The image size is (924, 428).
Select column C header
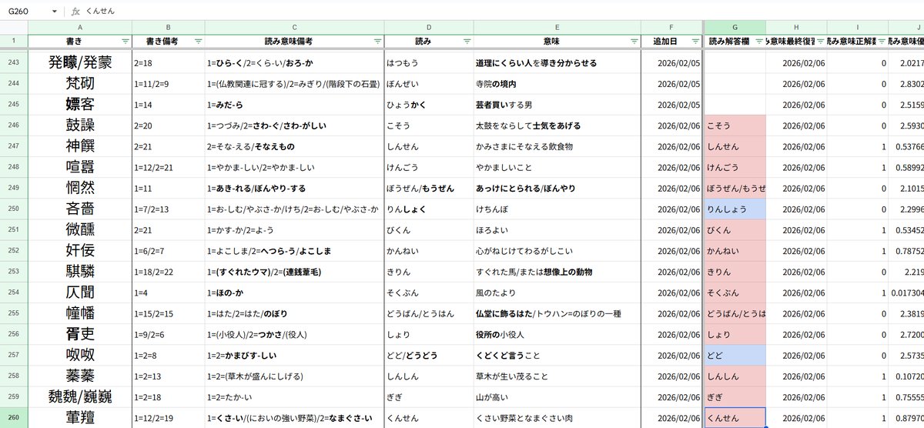pyautogui.click(x=294, y=27)
